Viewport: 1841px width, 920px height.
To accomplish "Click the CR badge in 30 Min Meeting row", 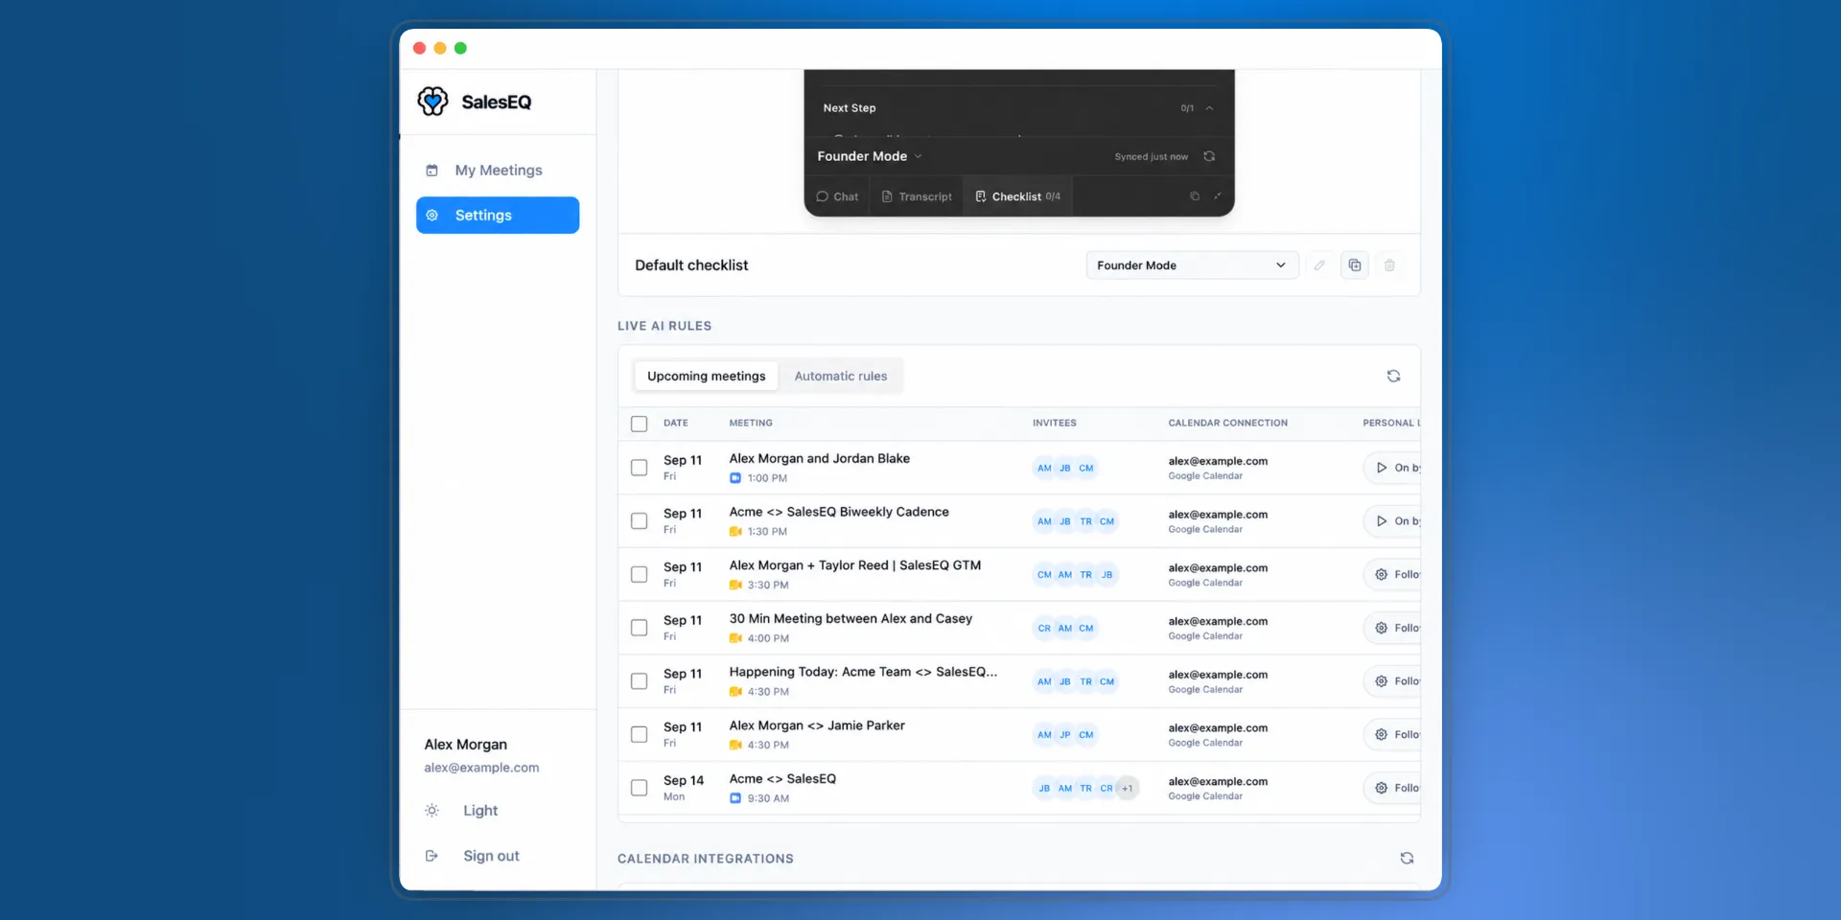I will (1044, 629).
